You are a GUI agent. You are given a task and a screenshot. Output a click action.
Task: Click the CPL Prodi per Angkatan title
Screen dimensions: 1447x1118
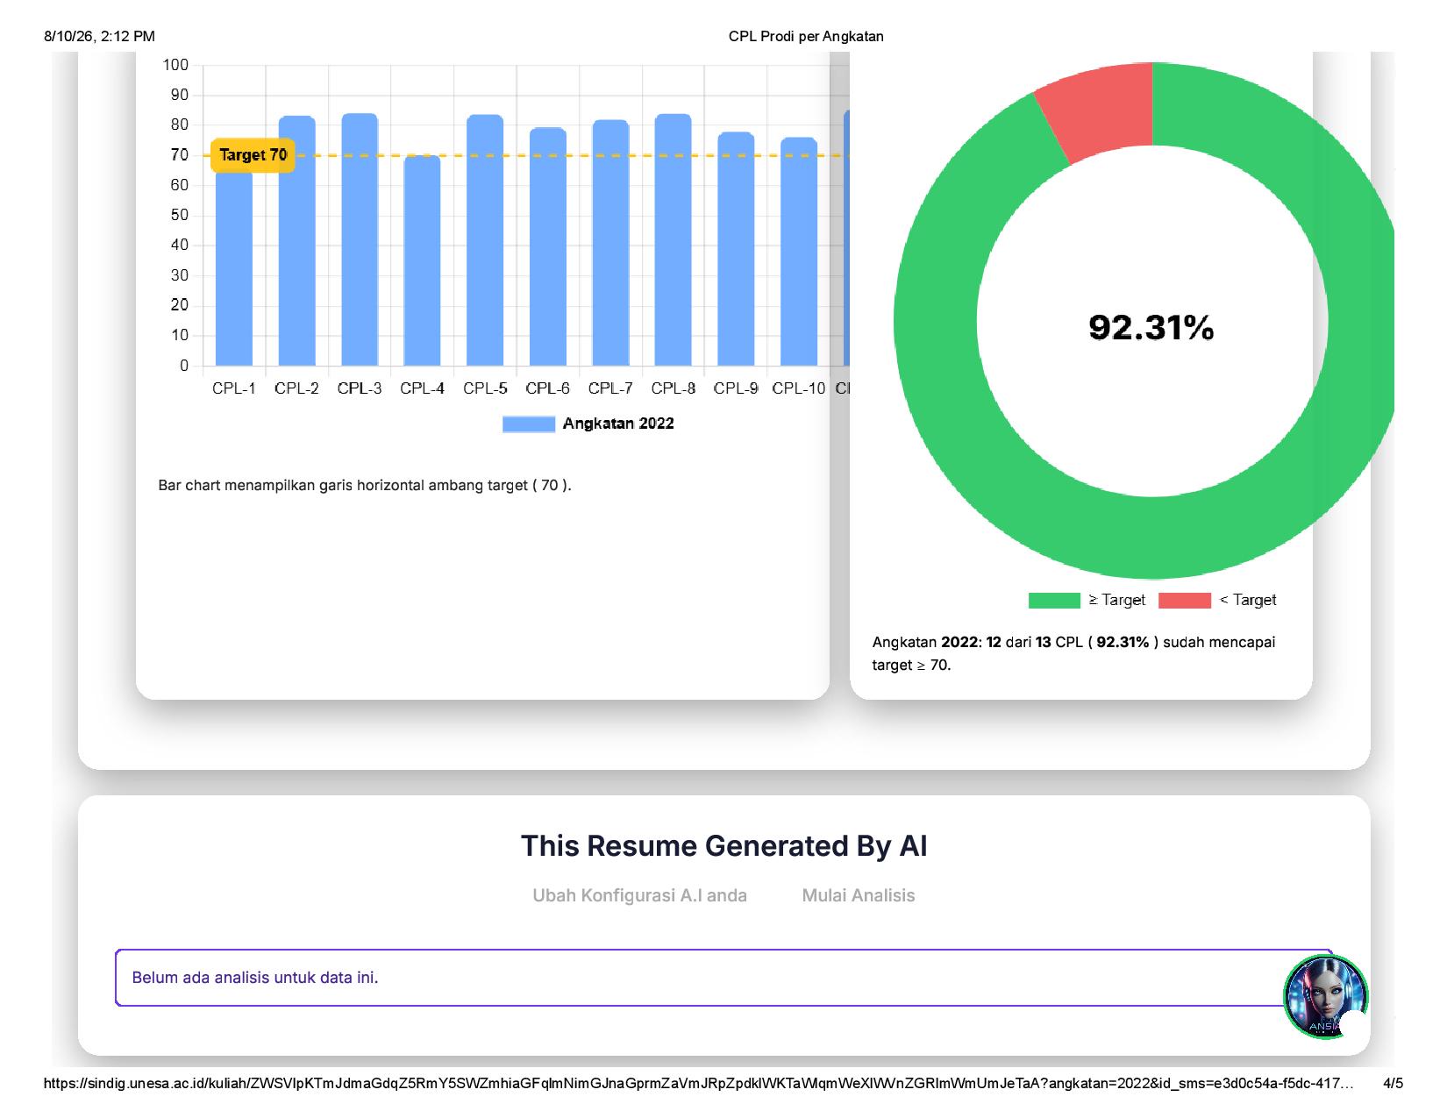pyautogui.click(x=806, y=36)
